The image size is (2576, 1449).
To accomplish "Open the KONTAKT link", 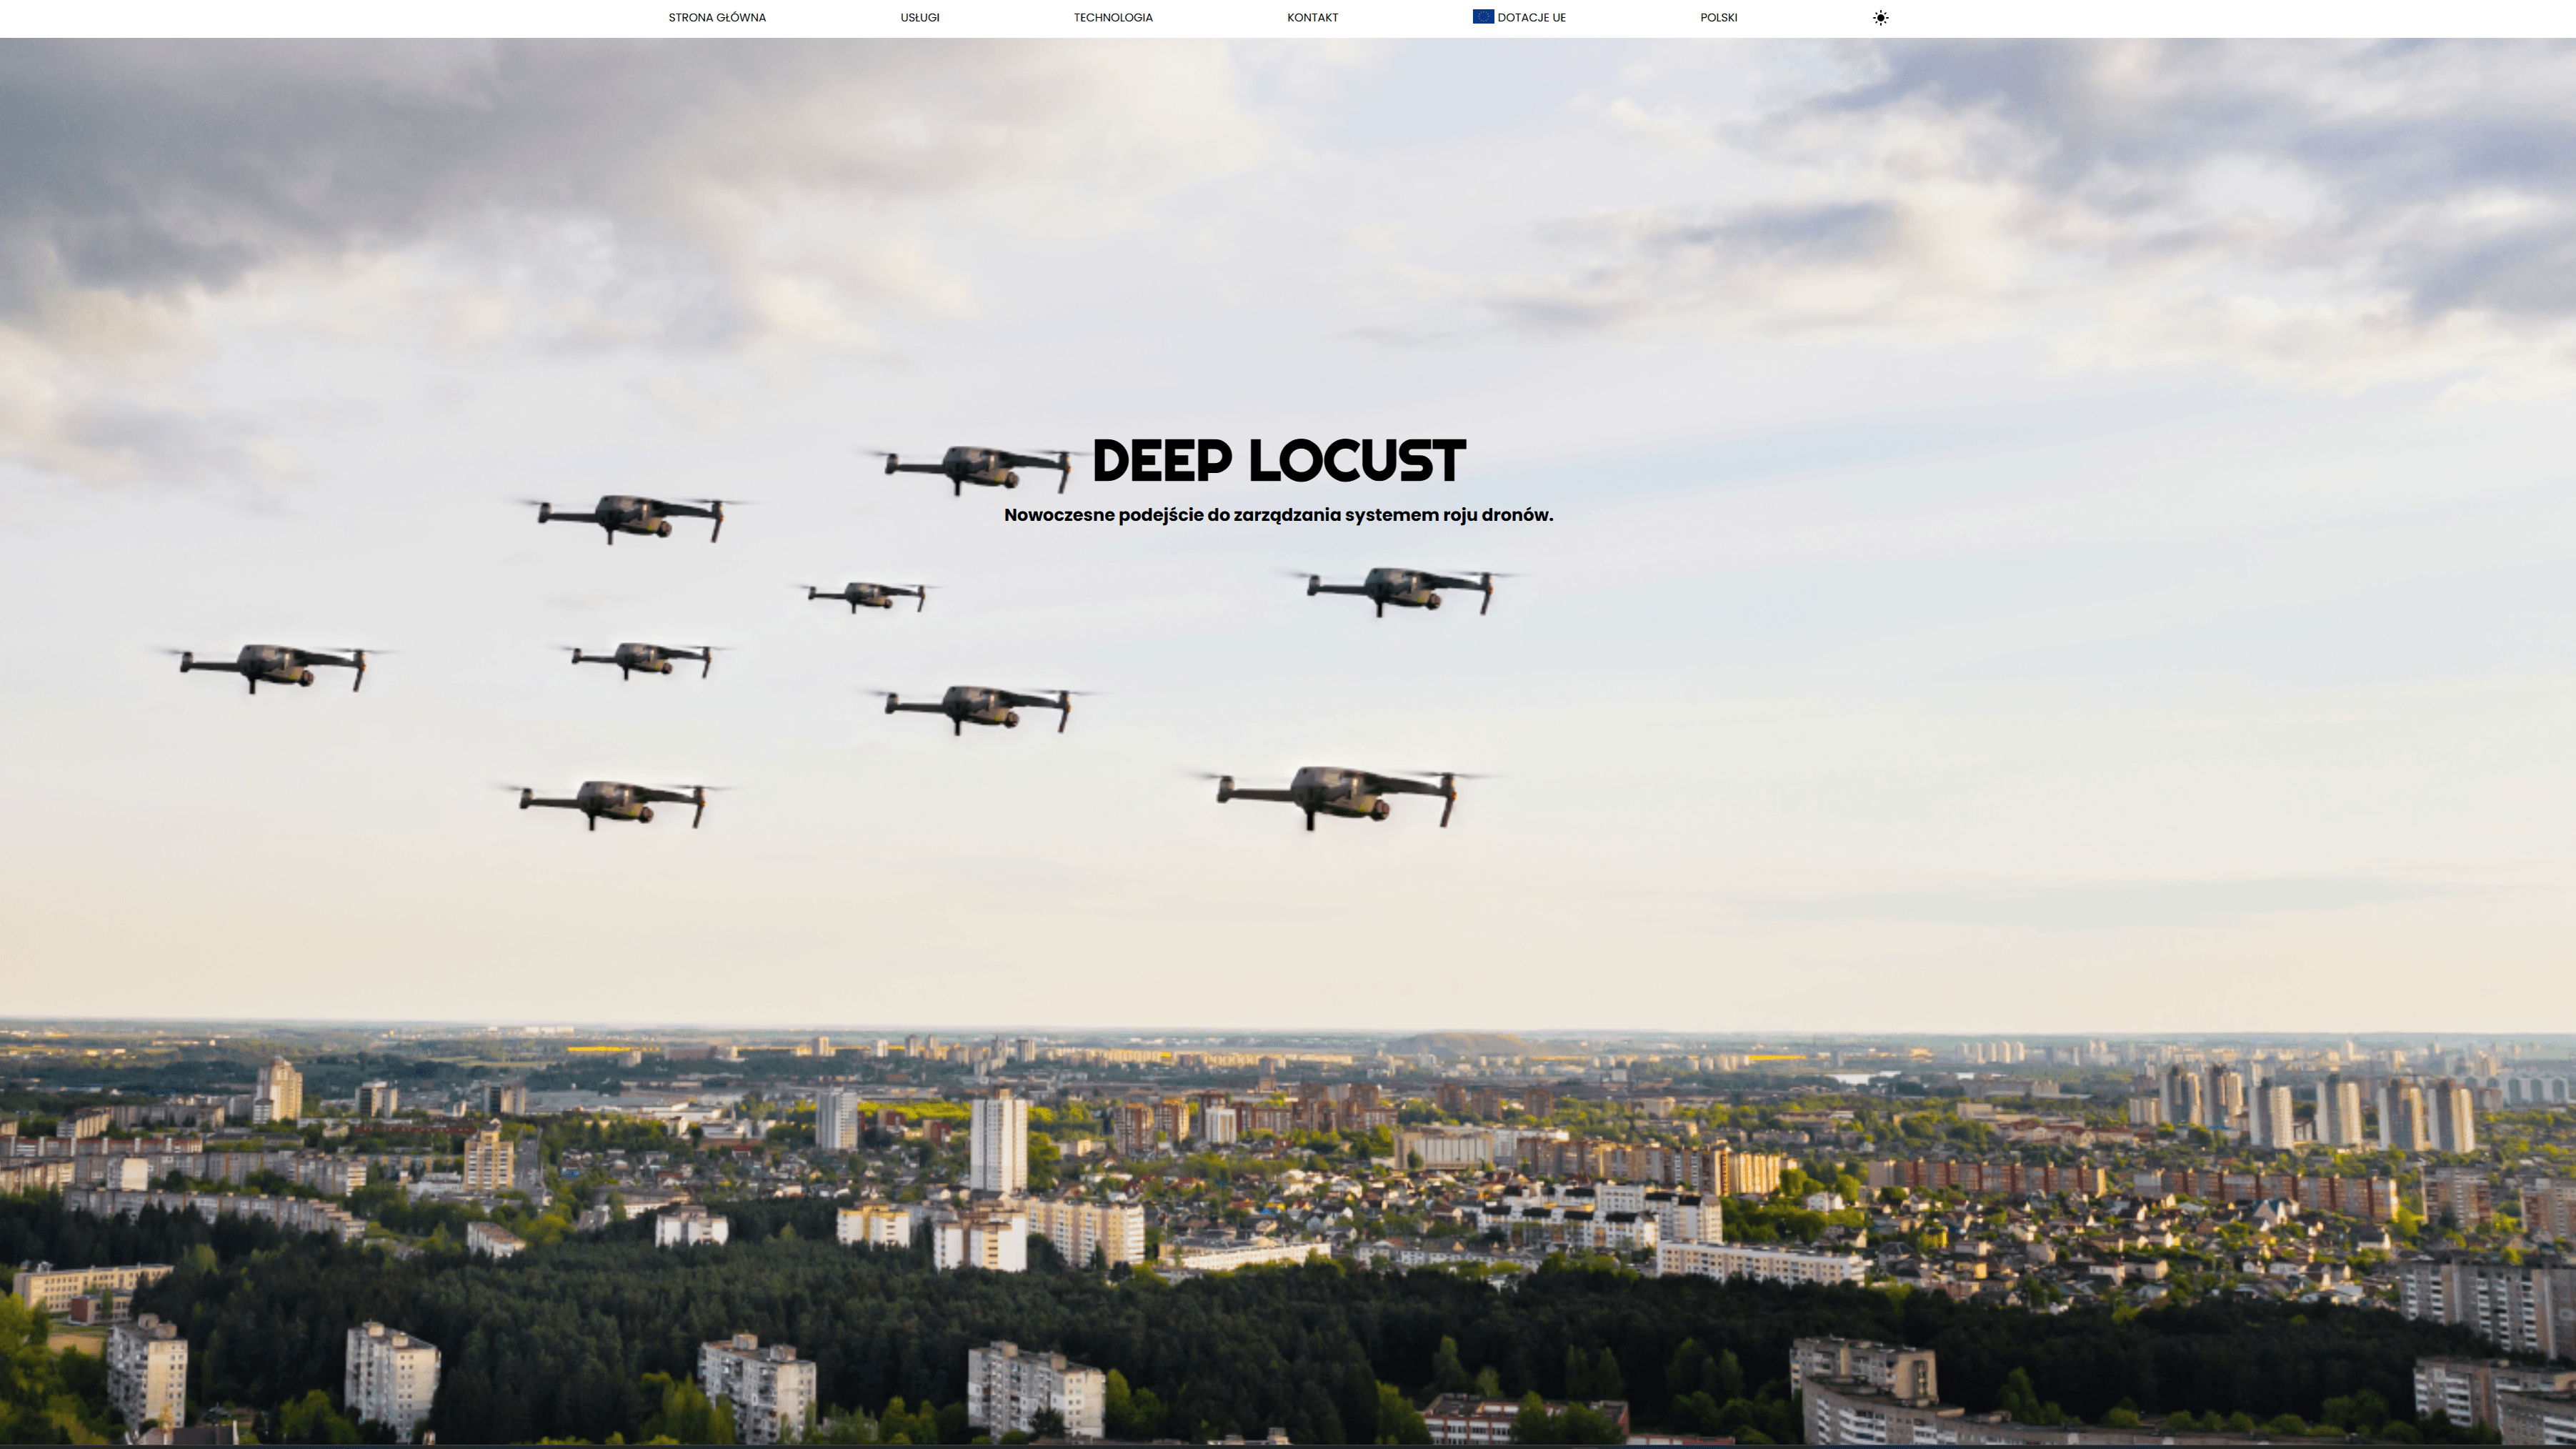I will click(x=1312, y=18).
